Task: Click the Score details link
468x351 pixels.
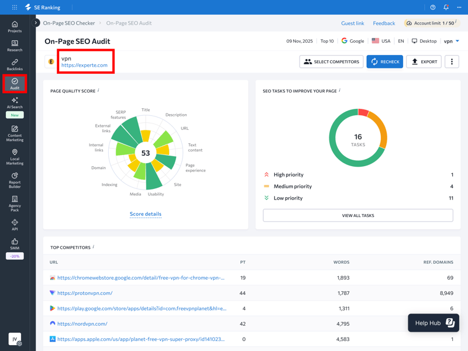Action: pyautogui.click(x=146, y=214)
